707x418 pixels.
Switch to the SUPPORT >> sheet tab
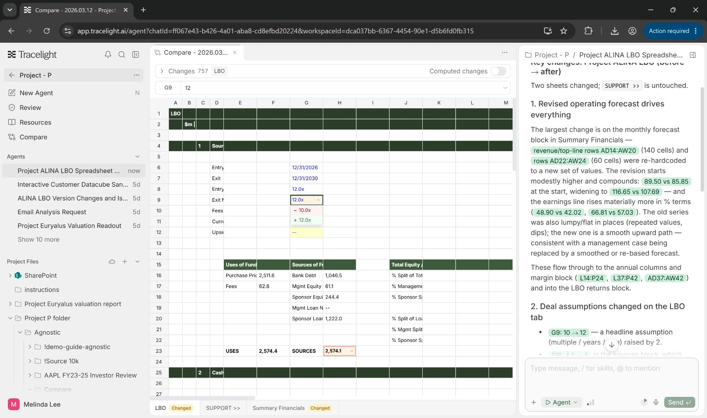[223, 408]
